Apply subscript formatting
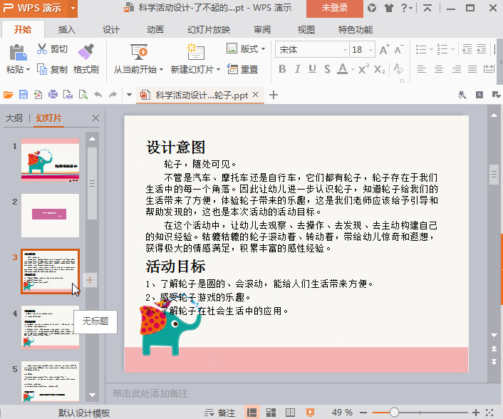The image size is (503, 419). (379, 69)
